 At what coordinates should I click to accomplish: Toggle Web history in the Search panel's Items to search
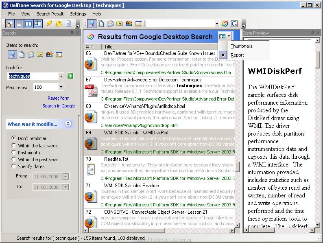12,55
